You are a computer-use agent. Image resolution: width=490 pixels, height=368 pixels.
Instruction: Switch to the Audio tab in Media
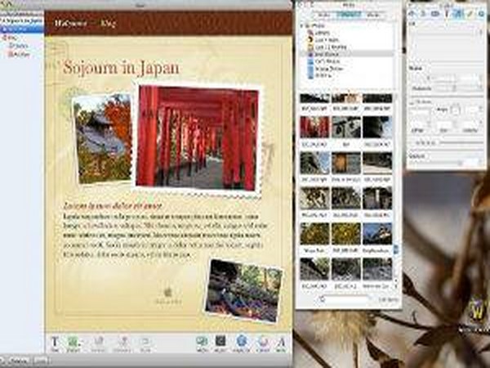click(323, 15)
